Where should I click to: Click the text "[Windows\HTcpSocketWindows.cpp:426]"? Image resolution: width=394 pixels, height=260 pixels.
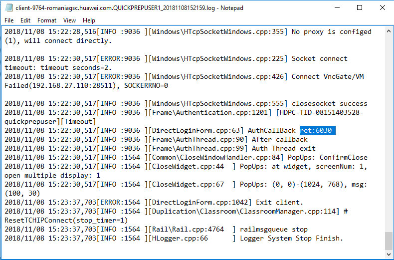coord(218,77)
